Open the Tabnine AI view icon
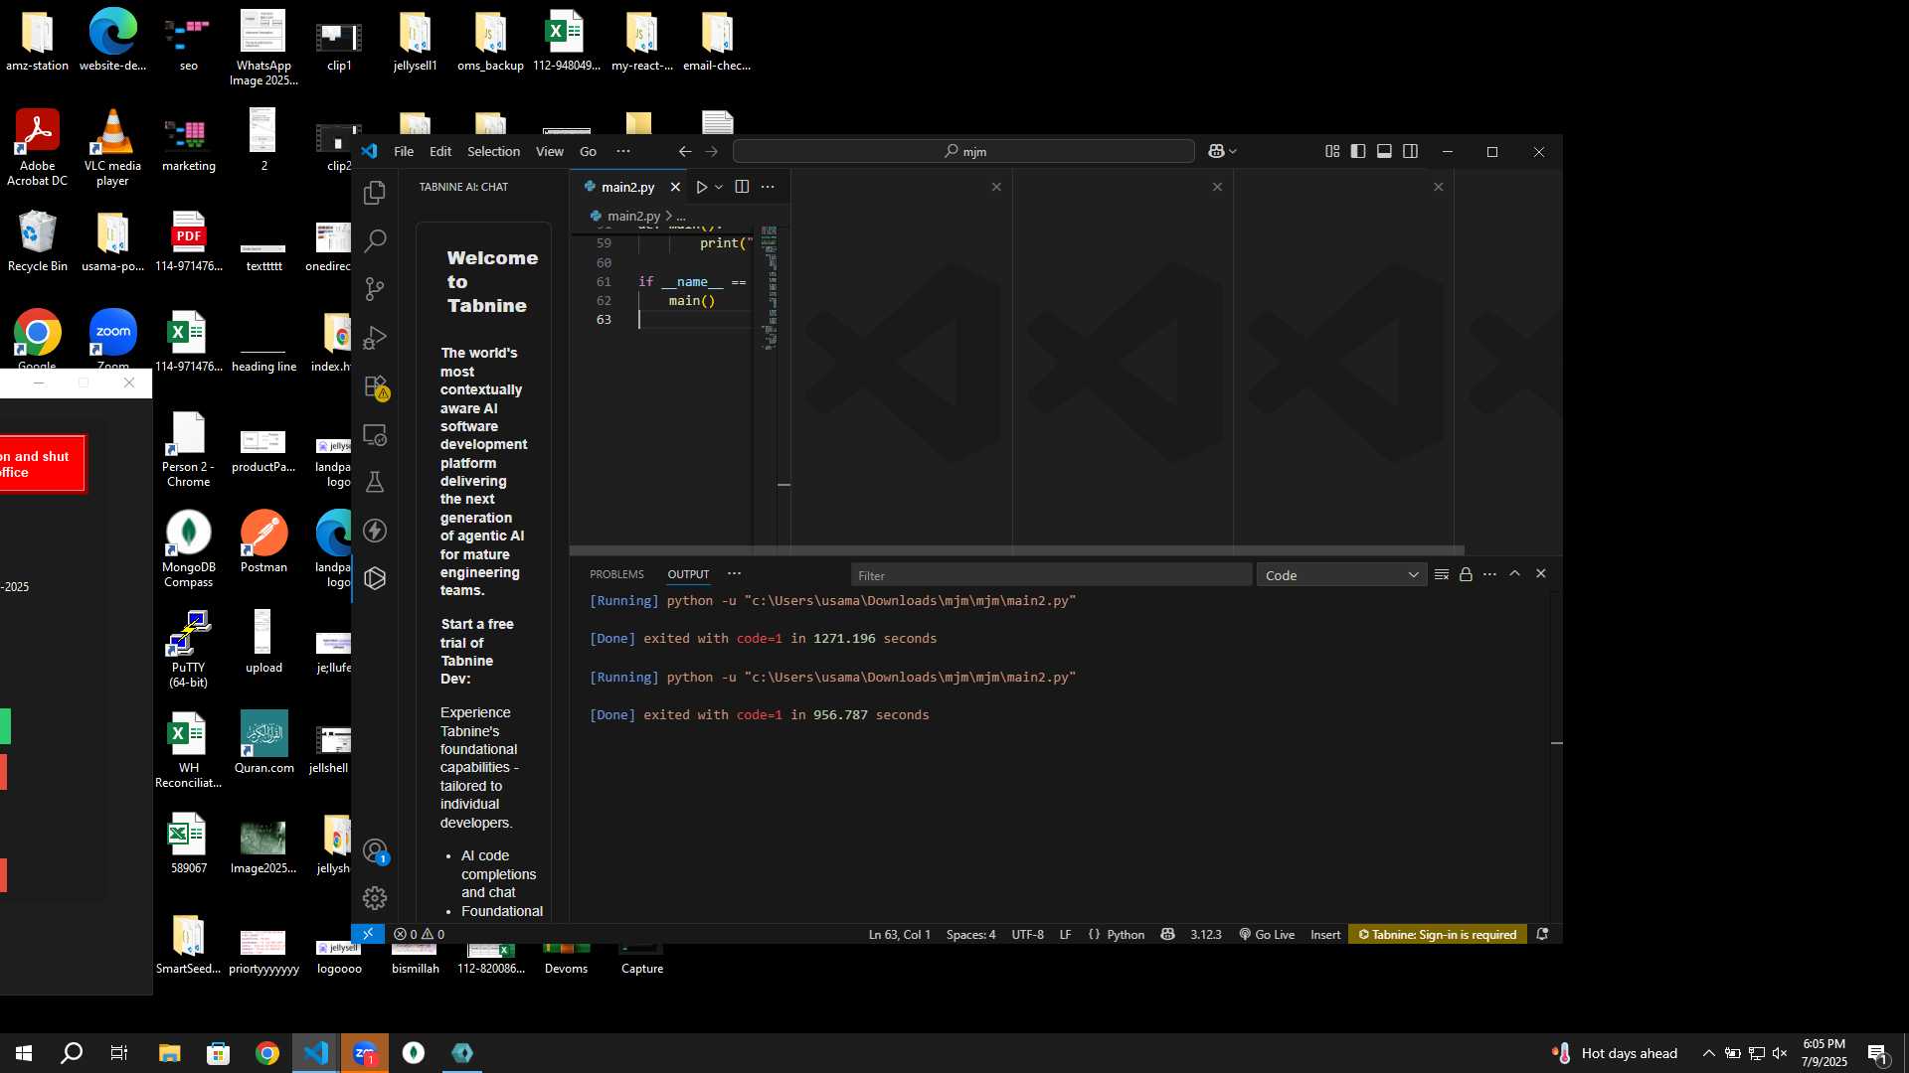This screenshot has height=1073, width=1909. click(375, 578)
